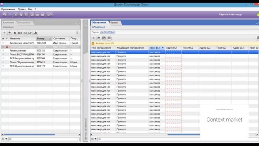Screen dimensions: 259x146
Task: Select campaign number 9794794
Action: [x=41, y=54]
